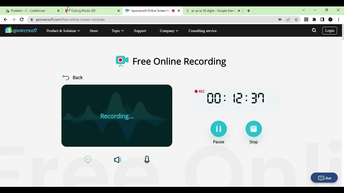Click the camera indicator in address bar
This screenshot has width=344, height=193.
click(280, 20)
